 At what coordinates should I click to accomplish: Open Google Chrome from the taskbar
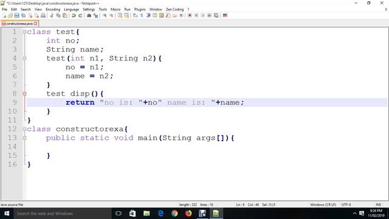click(174, 214)
